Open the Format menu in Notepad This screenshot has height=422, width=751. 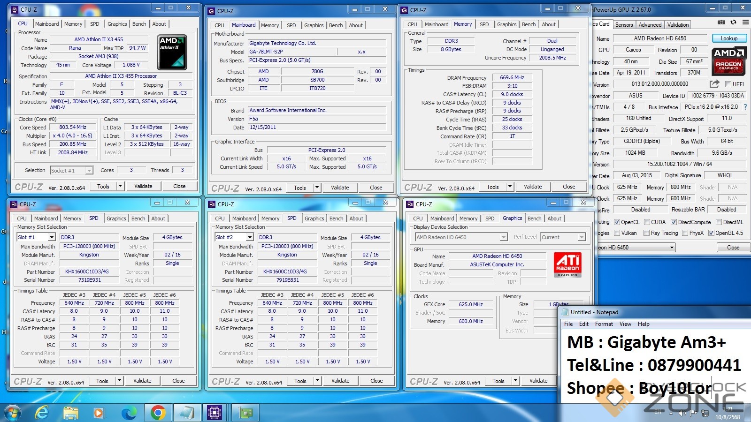pos(604,324)
